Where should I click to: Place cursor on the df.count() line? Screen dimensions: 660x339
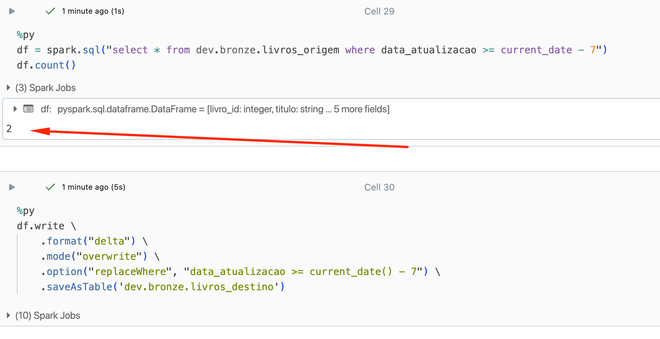(x=46, y=65)
